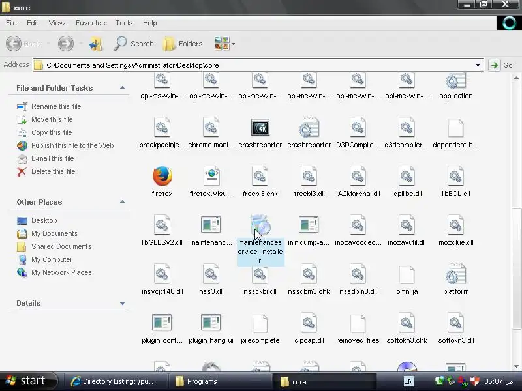Click Delete this file link

54,171
